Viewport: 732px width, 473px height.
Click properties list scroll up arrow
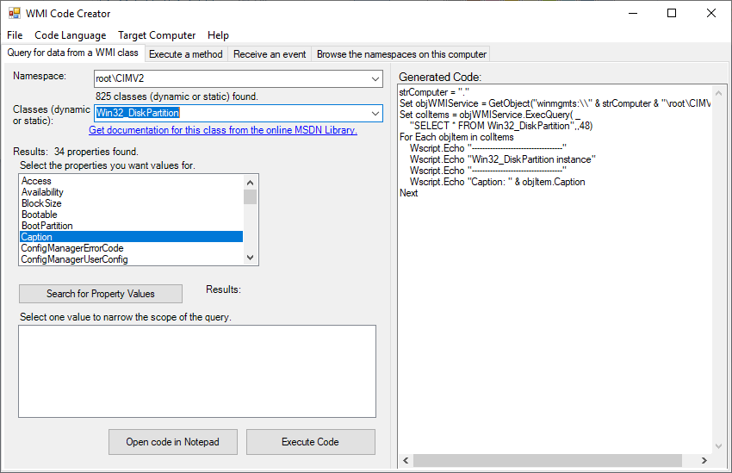[251, 182]
